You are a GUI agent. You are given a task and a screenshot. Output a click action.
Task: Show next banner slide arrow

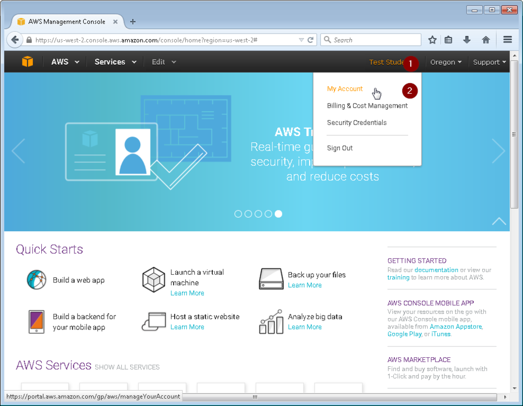(x=498, y=151)
